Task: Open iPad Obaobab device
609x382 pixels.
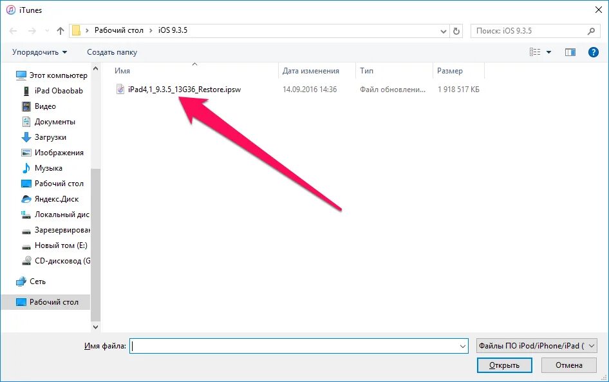Action: click(x=52, y=91)
